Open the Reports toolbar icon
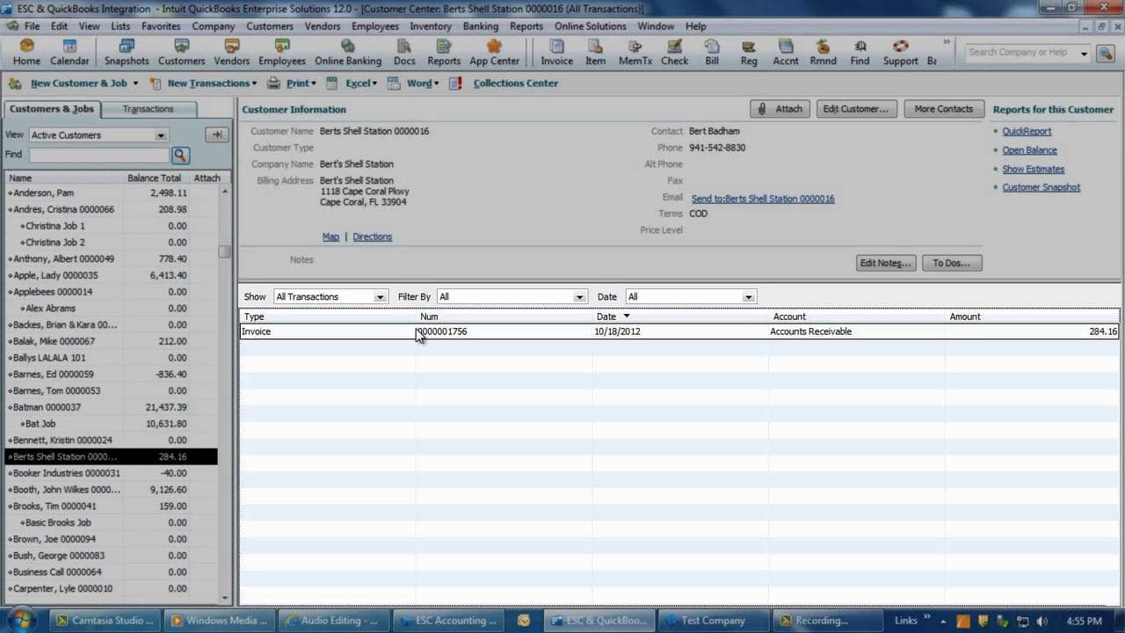1125x633 pixels. point(444,52)
